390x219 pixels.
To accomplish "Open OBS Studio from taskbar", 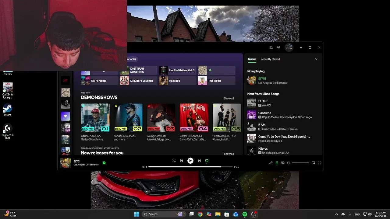I will [x=253, y=214].
